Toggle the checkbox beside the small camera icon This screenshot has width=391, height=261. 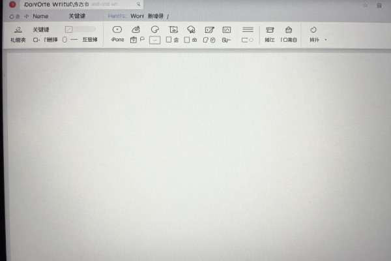pos(187,40)
